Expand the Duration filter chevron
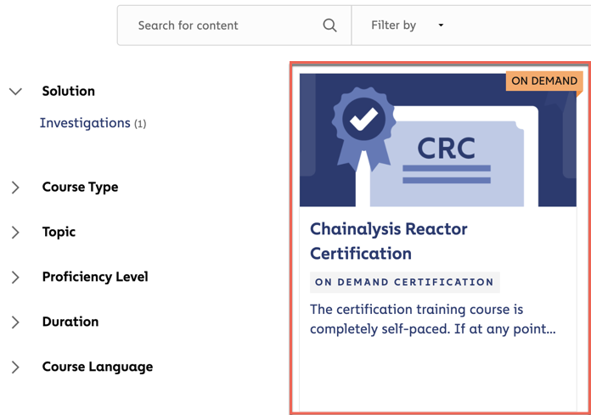The height and width of the screenshot is (415, 591). [x=15, y=322]
